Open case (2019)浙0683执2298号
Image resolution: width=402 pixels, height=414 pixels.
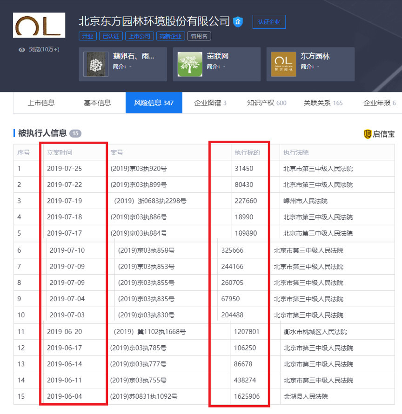[x=150, y=201]
